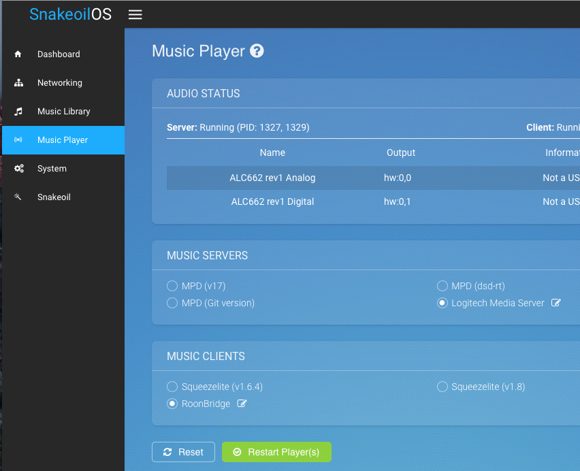Open the Dashboard menu item

click(x=63, y=54)
